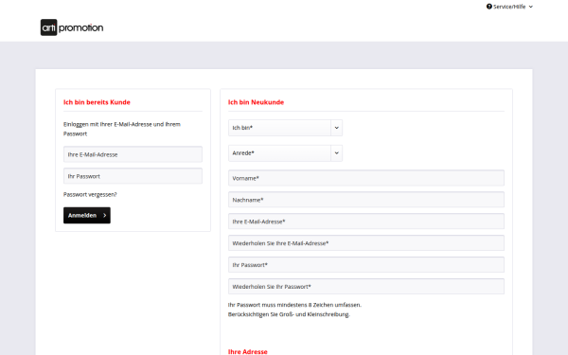Image resolution: width=568 pixels, height=355 pixels.
Task: Click the arti promotion logo
Action: pyautogui.click(x=72, y=27)
